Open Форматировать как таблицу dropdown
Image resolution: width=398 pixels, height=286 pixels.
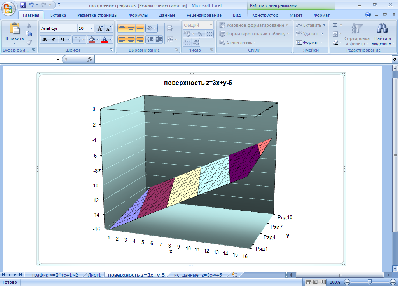coord(254,34)
